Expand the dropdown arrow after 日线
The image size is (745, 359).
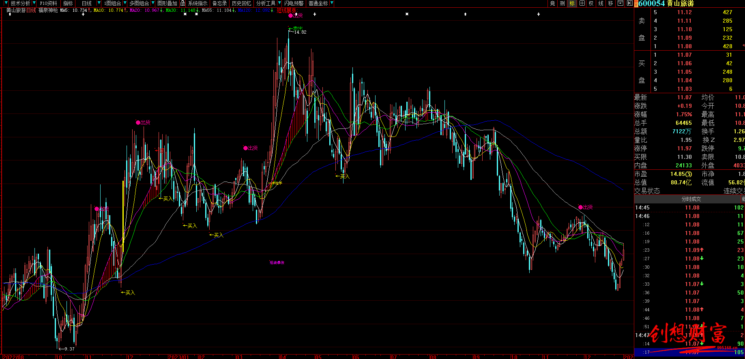(99, 3)
